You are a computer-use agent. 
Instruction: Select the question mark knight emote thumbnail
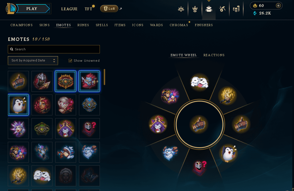click(89, 128)
